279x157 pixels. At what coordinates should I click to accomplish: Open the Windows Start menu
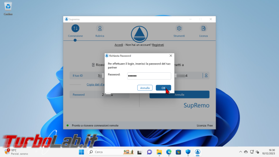coord(82,152)
